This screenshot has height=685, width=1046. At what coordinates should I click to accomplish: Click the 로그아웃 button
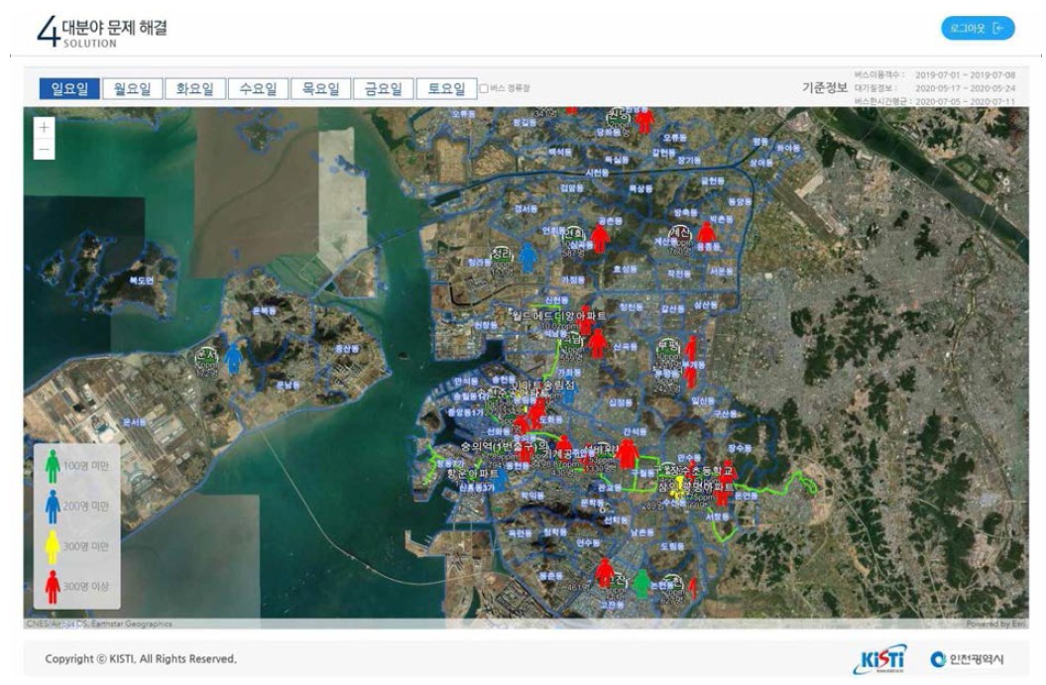click(x=978, y=29)
